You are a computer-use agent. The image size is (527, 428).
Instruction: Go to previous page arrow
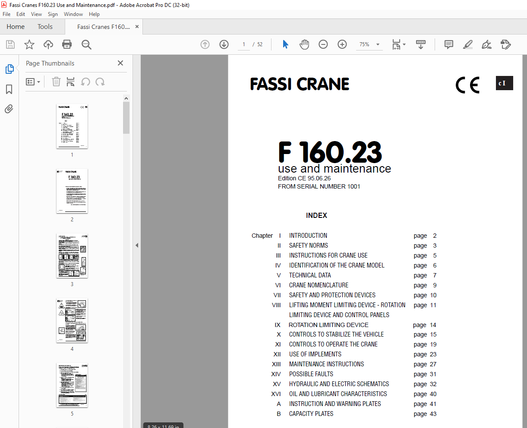tap(205, 44)
